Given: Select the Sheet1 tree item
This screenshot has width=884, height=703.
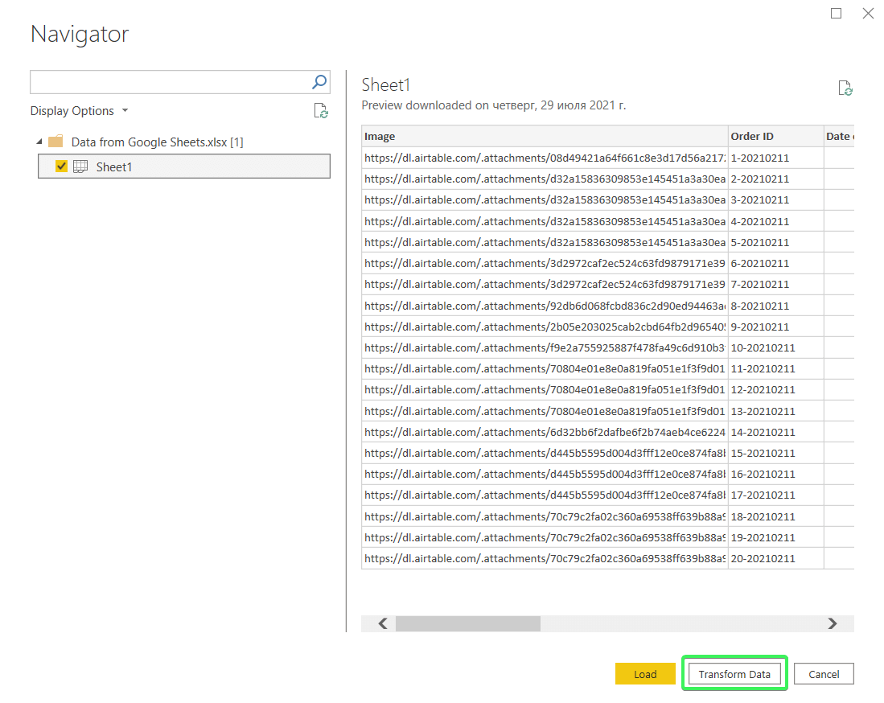Looking at the screenshot, I should coord(183,166).
